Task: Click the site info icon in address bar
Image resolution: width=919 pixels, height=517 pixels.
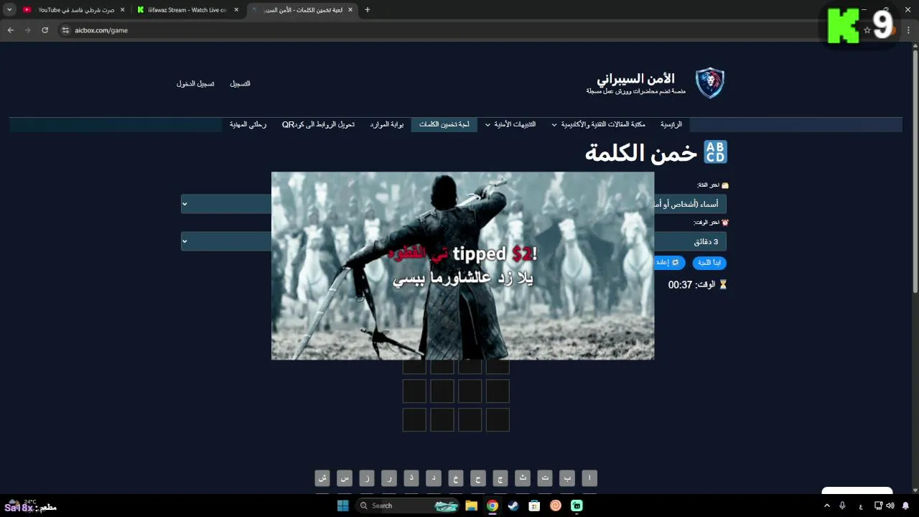Action: 65,30
